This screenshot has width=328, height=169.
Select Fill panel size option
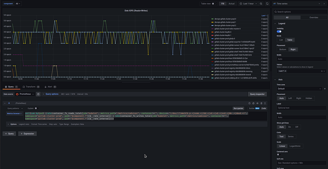coord(223,4)
